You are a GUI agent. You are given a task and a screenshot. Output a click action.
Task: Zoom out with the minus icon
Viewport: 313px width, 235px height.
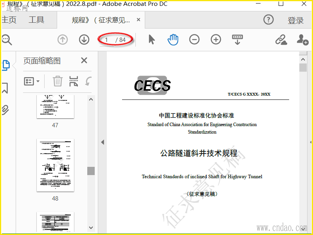click(x=194, y=40)
